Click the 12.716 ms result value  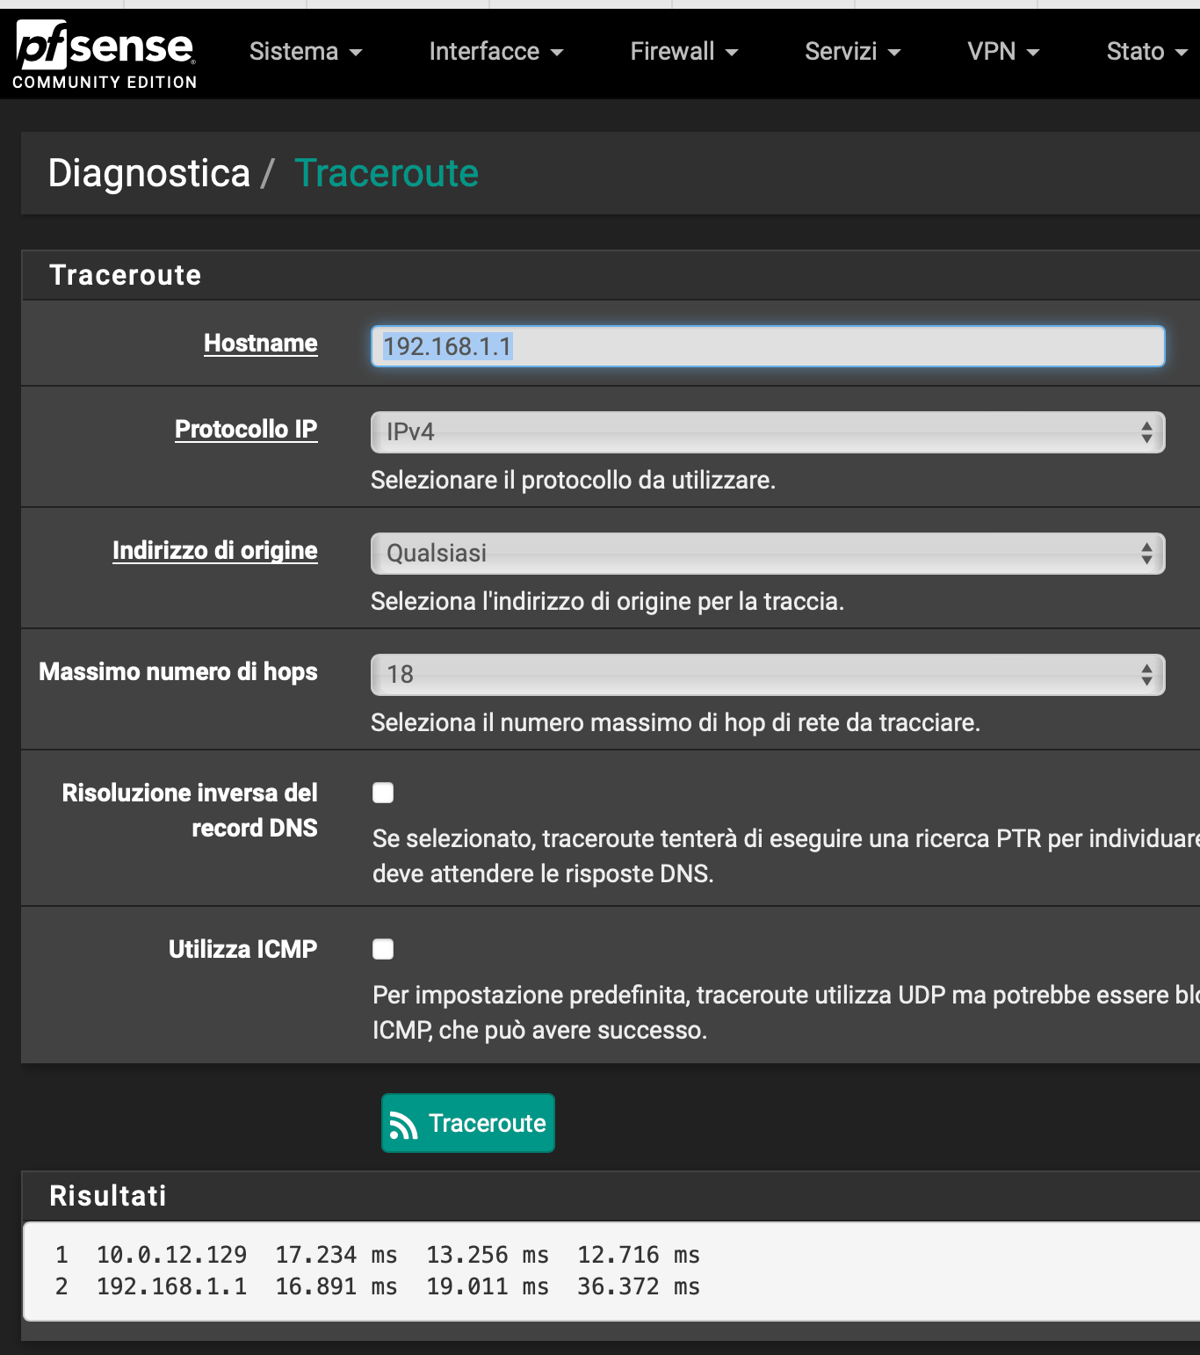[639, 1255]
